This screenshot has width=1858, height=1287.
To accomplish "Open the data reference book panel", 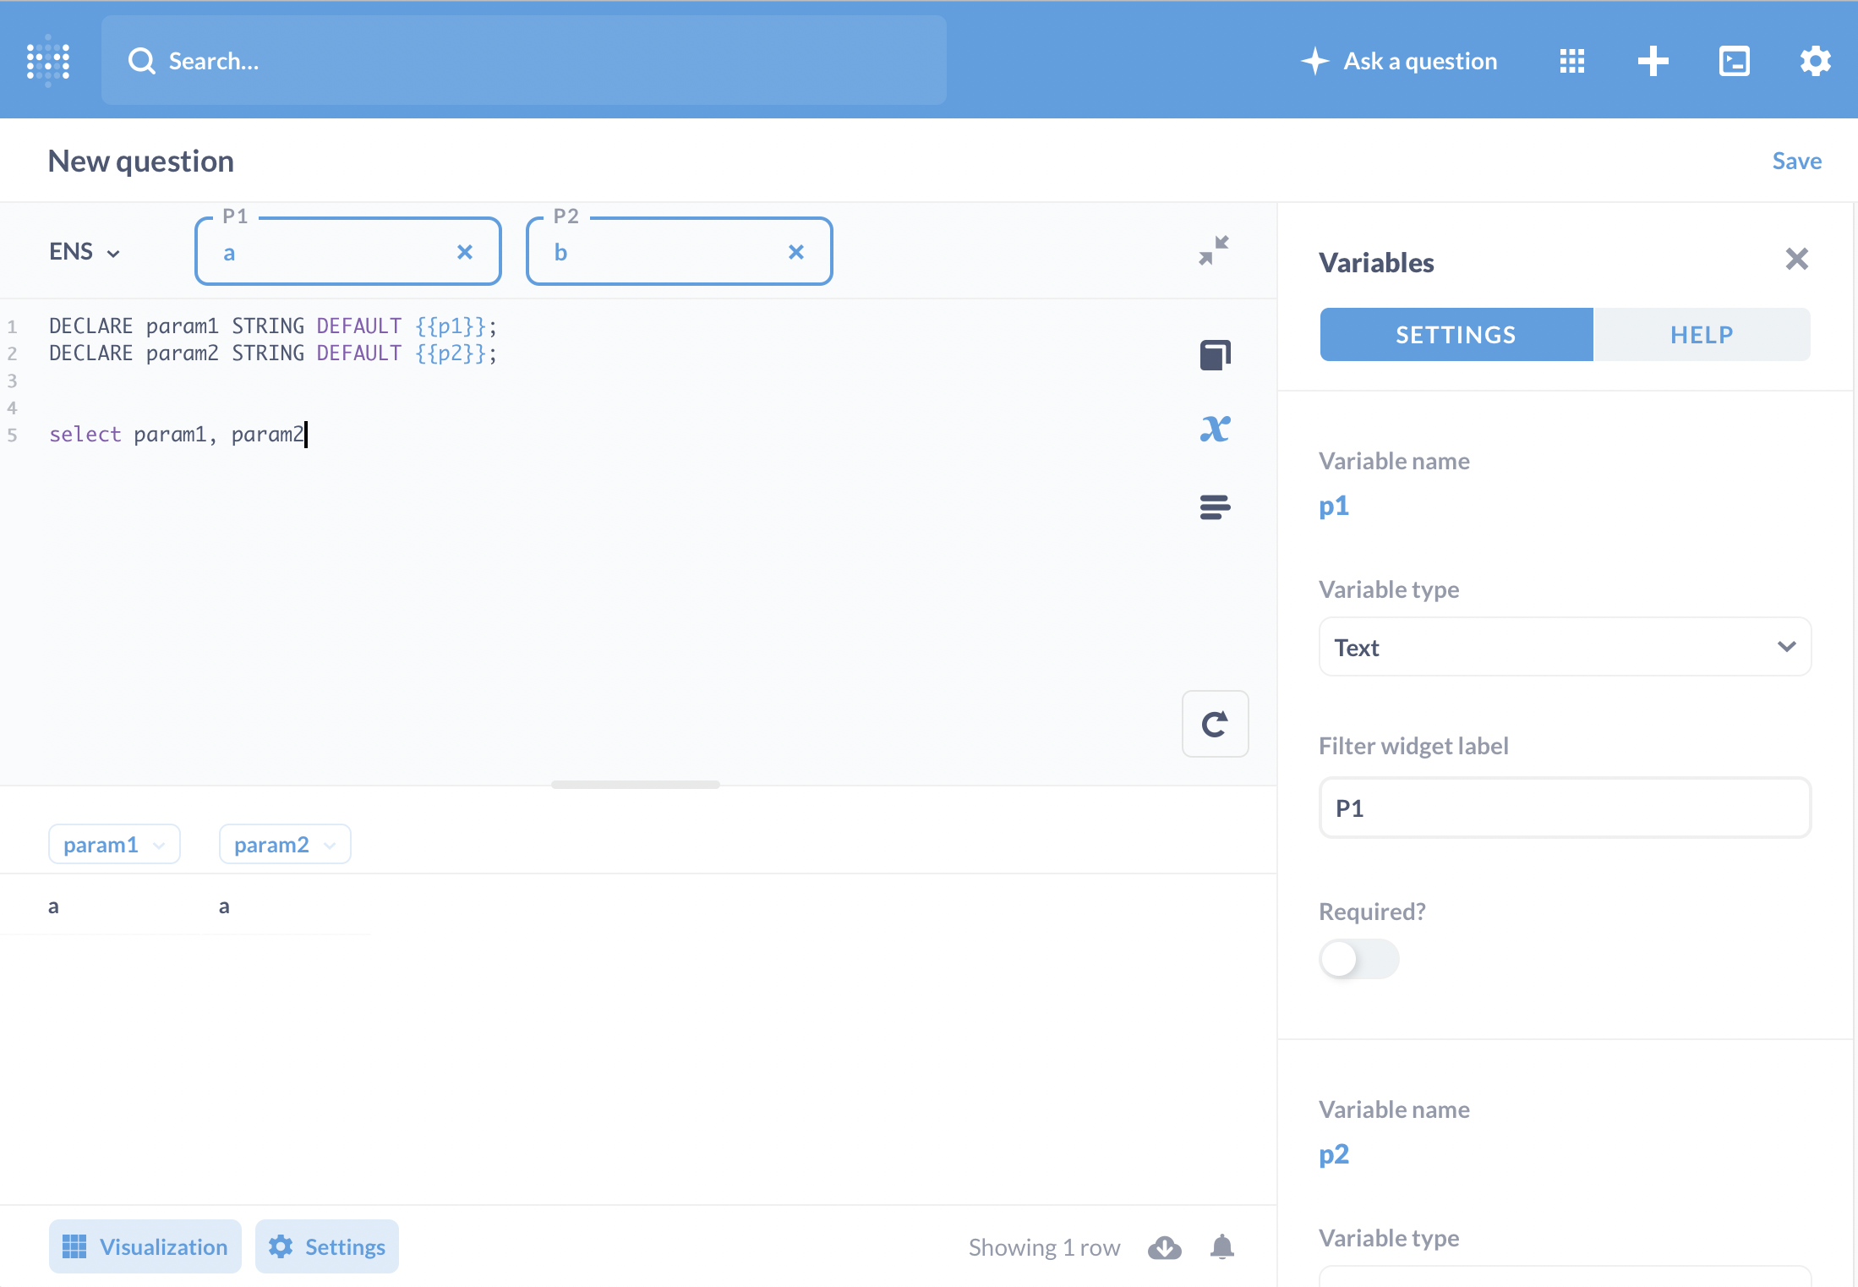I will (x=1215, y=354).
